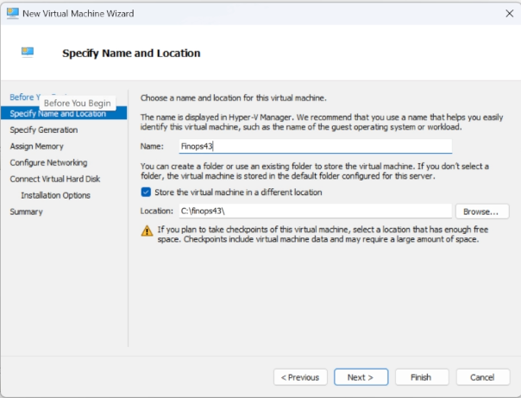The width and height of the screenshot is (521, 398).
Task: Click the virtual machine header icon
Action: (x=28, y=53)
